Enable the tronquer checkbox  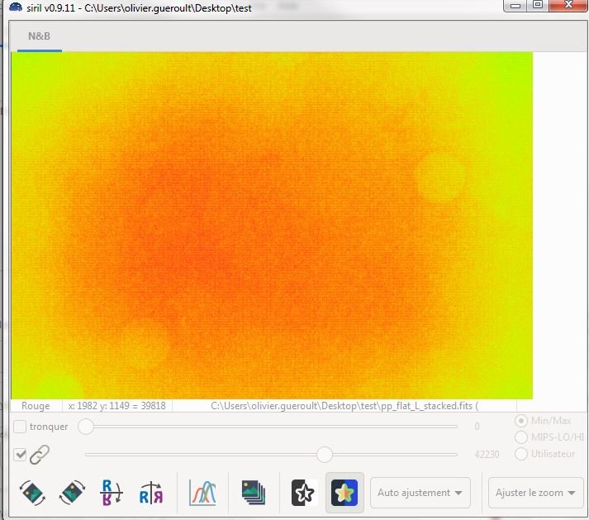point(20,427)
